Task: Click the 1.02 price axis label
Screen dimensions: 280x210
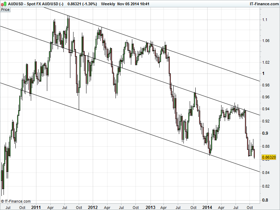Action: [266, 62]
